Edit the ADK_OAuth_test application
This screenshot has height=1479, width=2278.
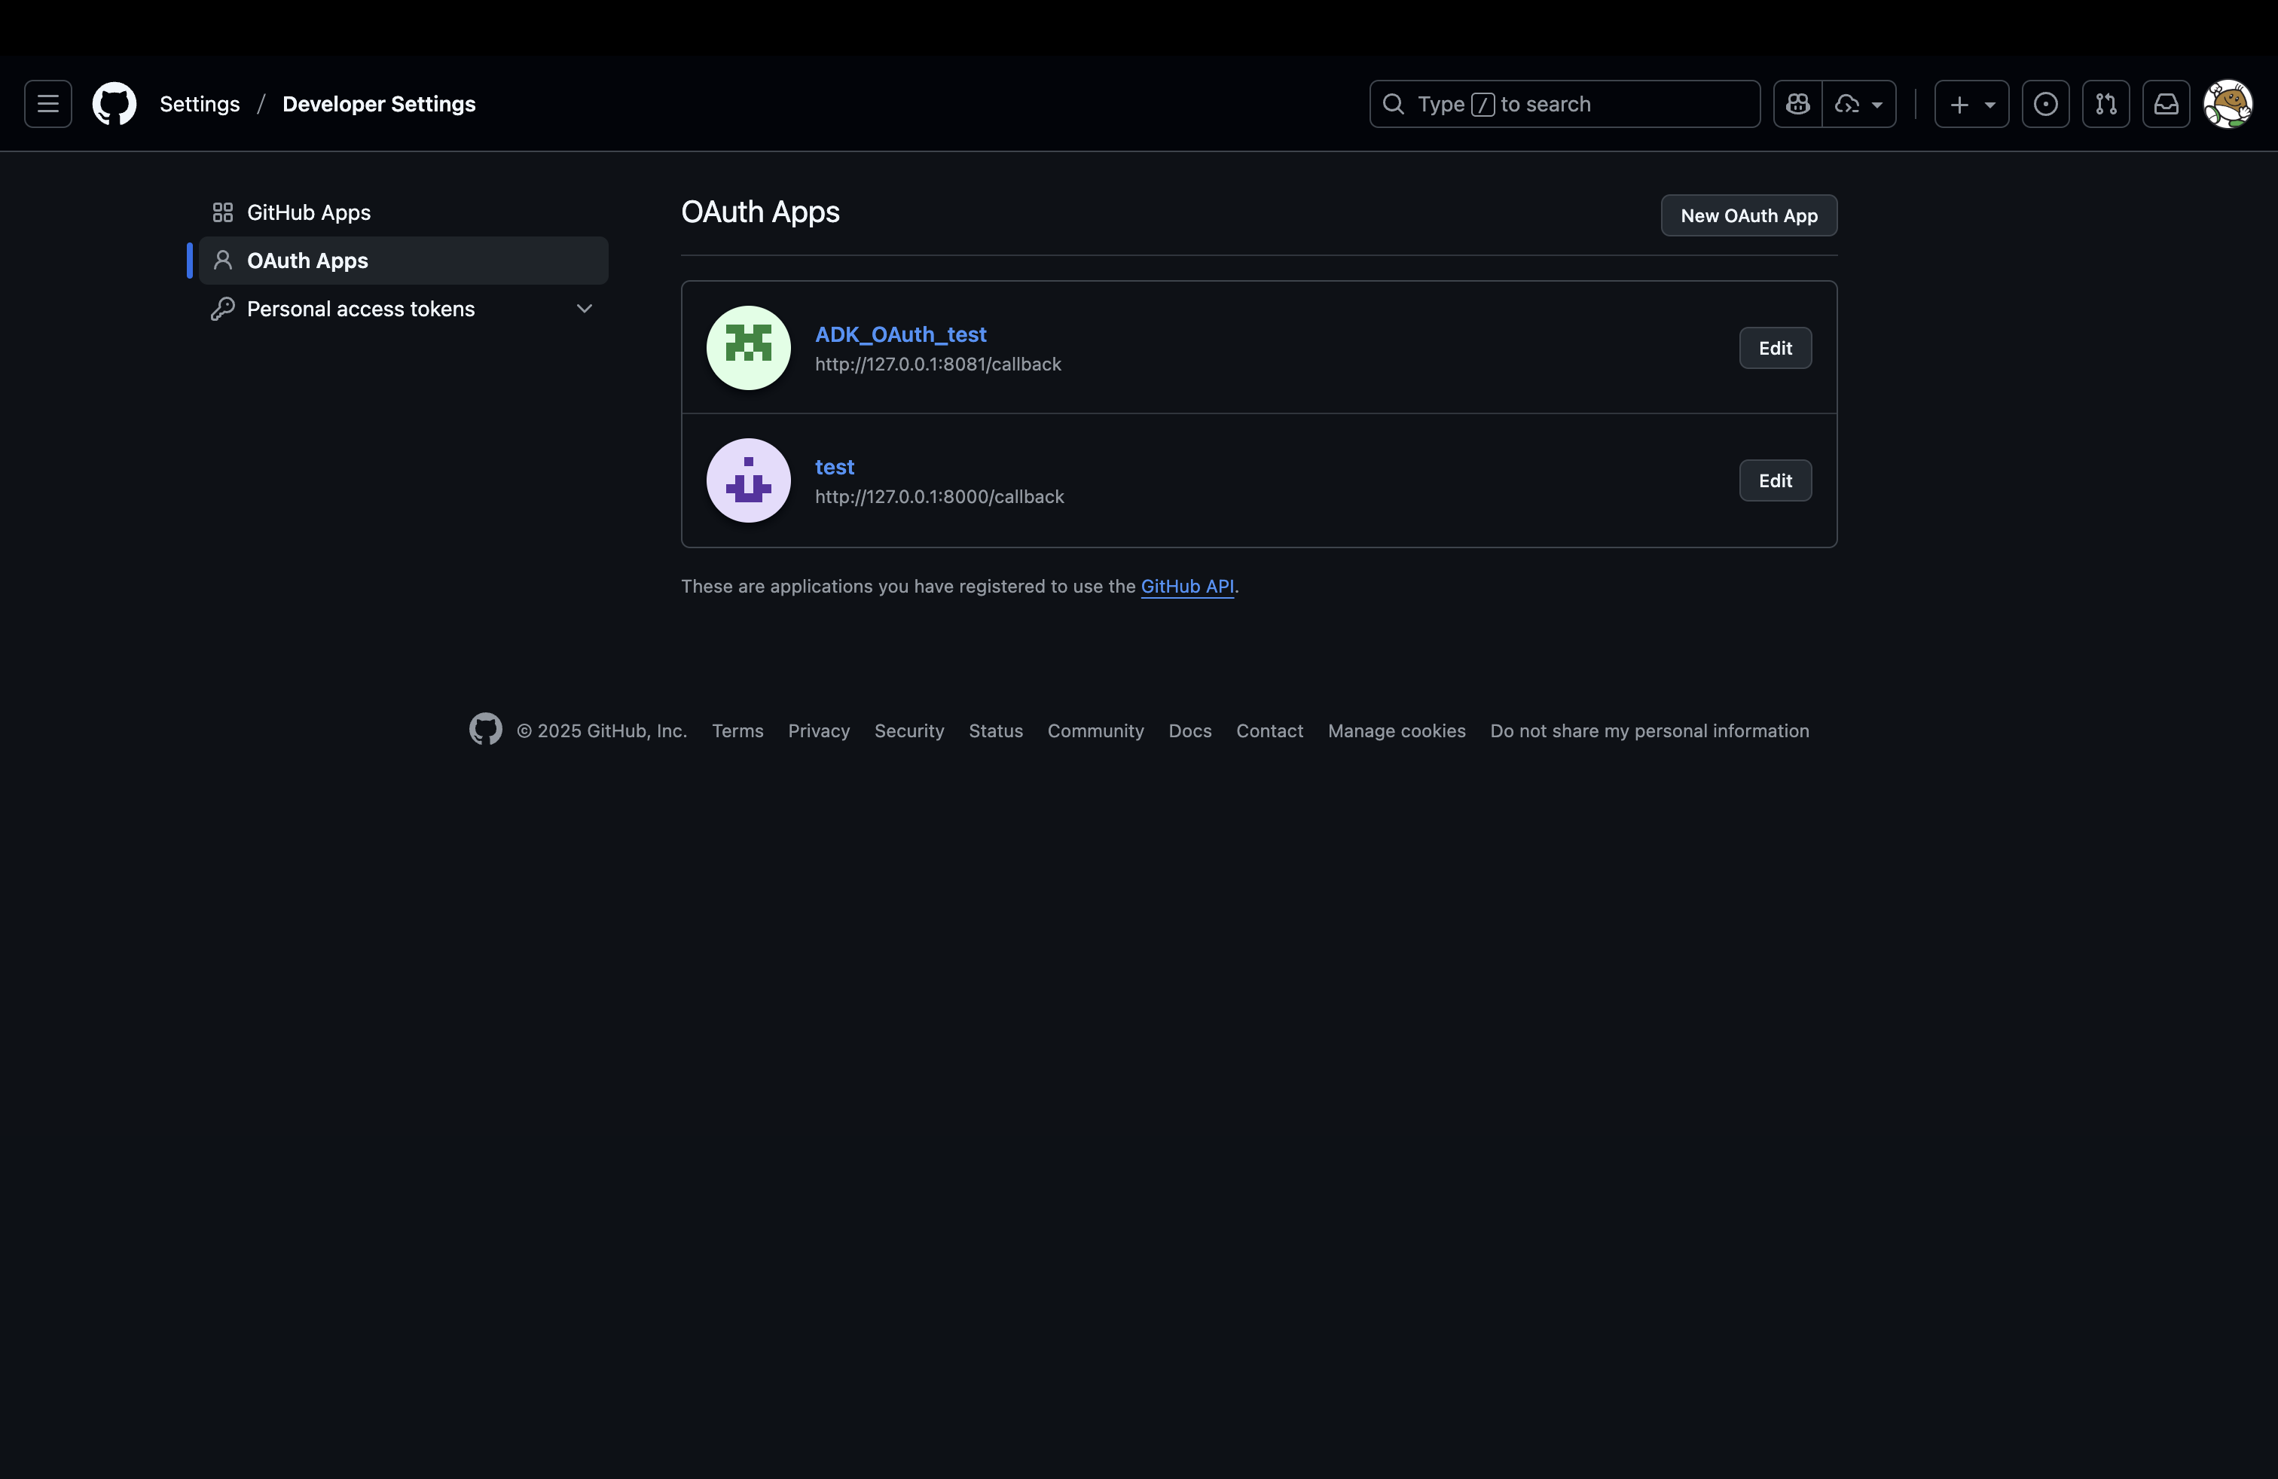1775,348
